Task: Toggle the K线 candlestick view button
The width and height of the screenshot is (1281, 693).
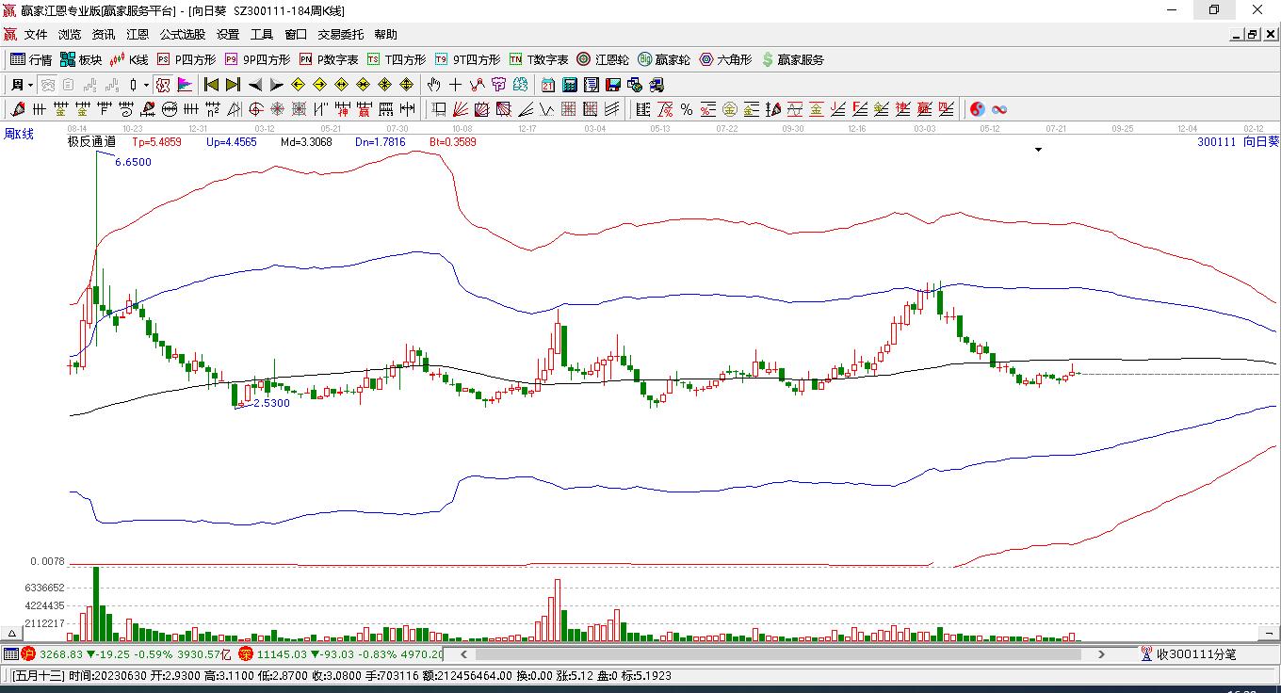Action: click(129, 59)
